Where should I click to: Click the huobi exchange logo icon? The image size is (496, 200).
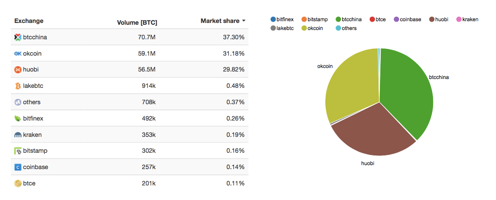[18, 70]
